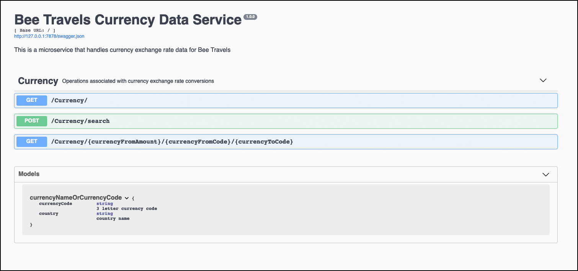Click the Currency operations description text
This screenshot has height=271, width=578.
pos(138,81)
